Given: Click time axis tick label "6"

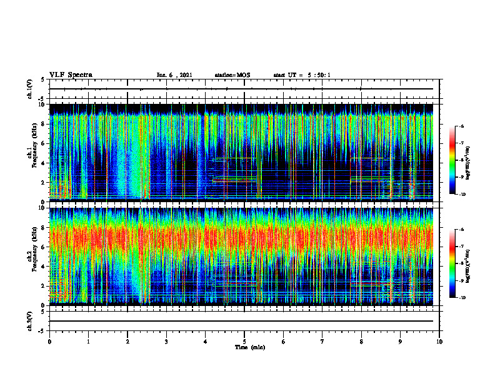Looking at the screenshot, I should click(x=284, y=342).
